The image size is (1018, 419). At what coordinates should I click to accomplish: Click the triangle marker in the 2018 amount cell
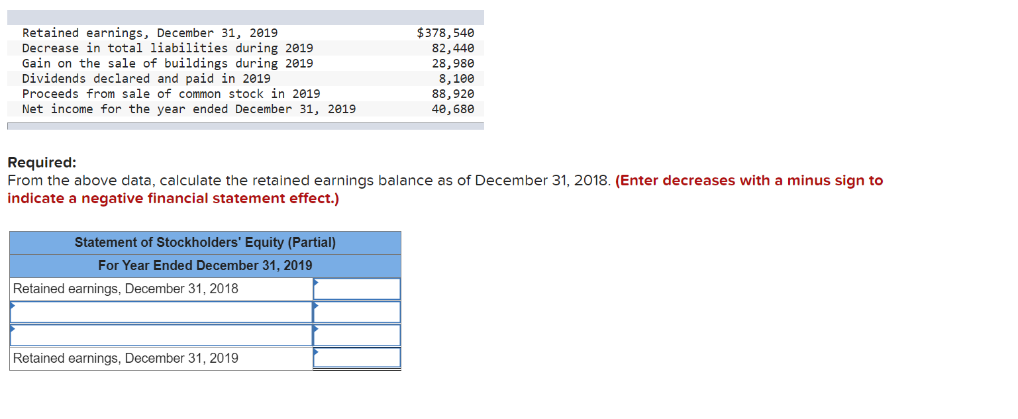pyautogui.click(x=316, y=283)
